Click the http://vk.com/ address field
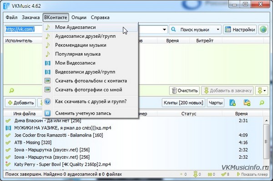The width and height of the screenshot is (273, 181). tap(23, 30)
